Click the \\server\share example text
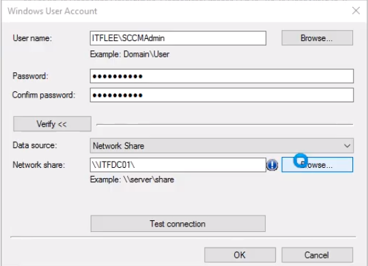 [149, 180]
